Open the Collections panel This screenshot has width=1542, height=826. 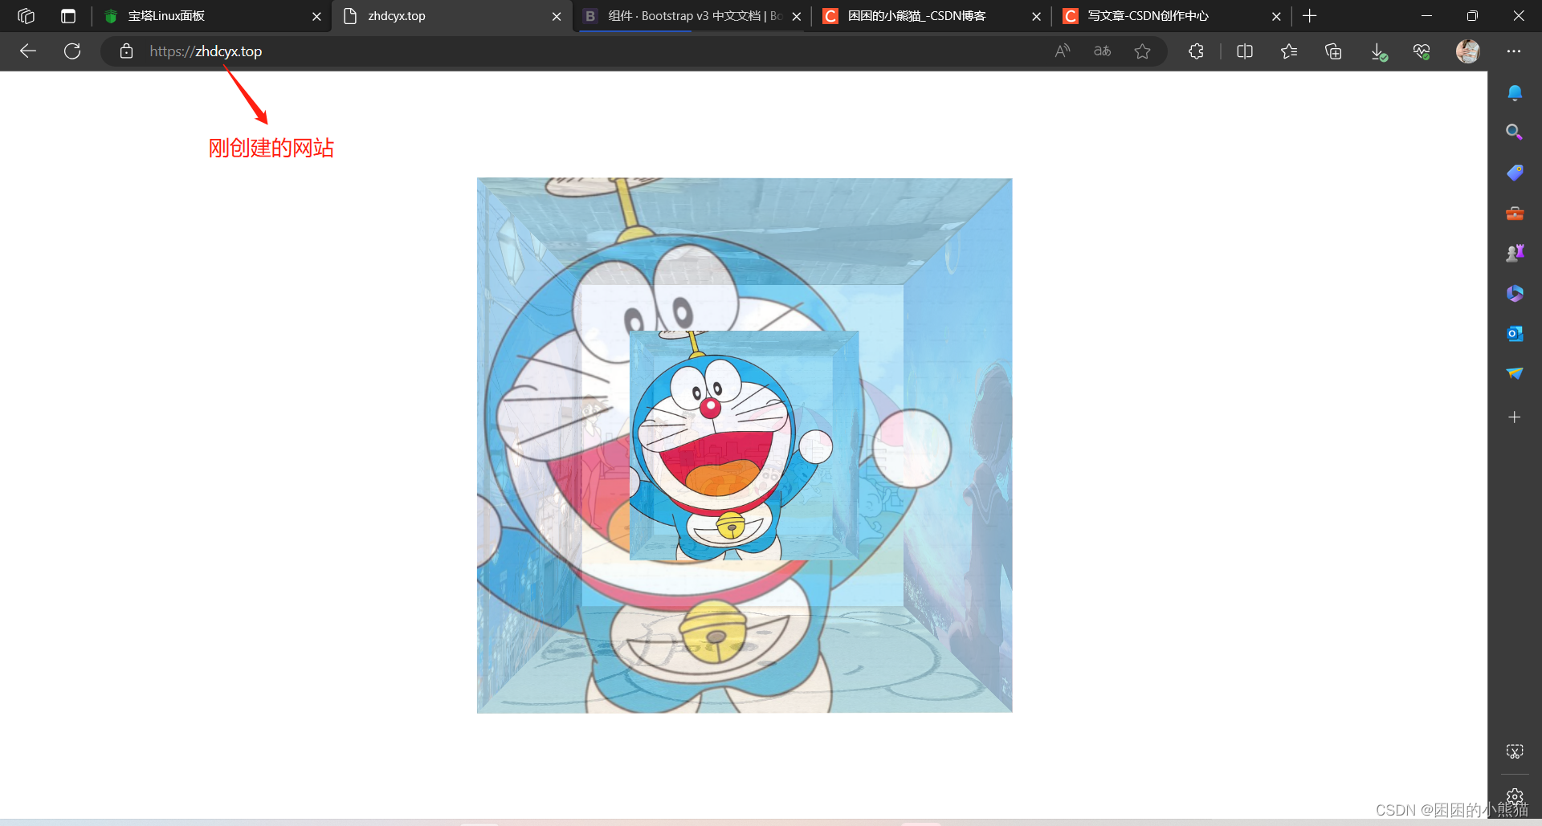point(1333,51)
